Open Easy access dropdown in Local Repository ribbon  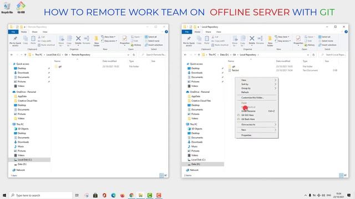[x=283, y=41]
